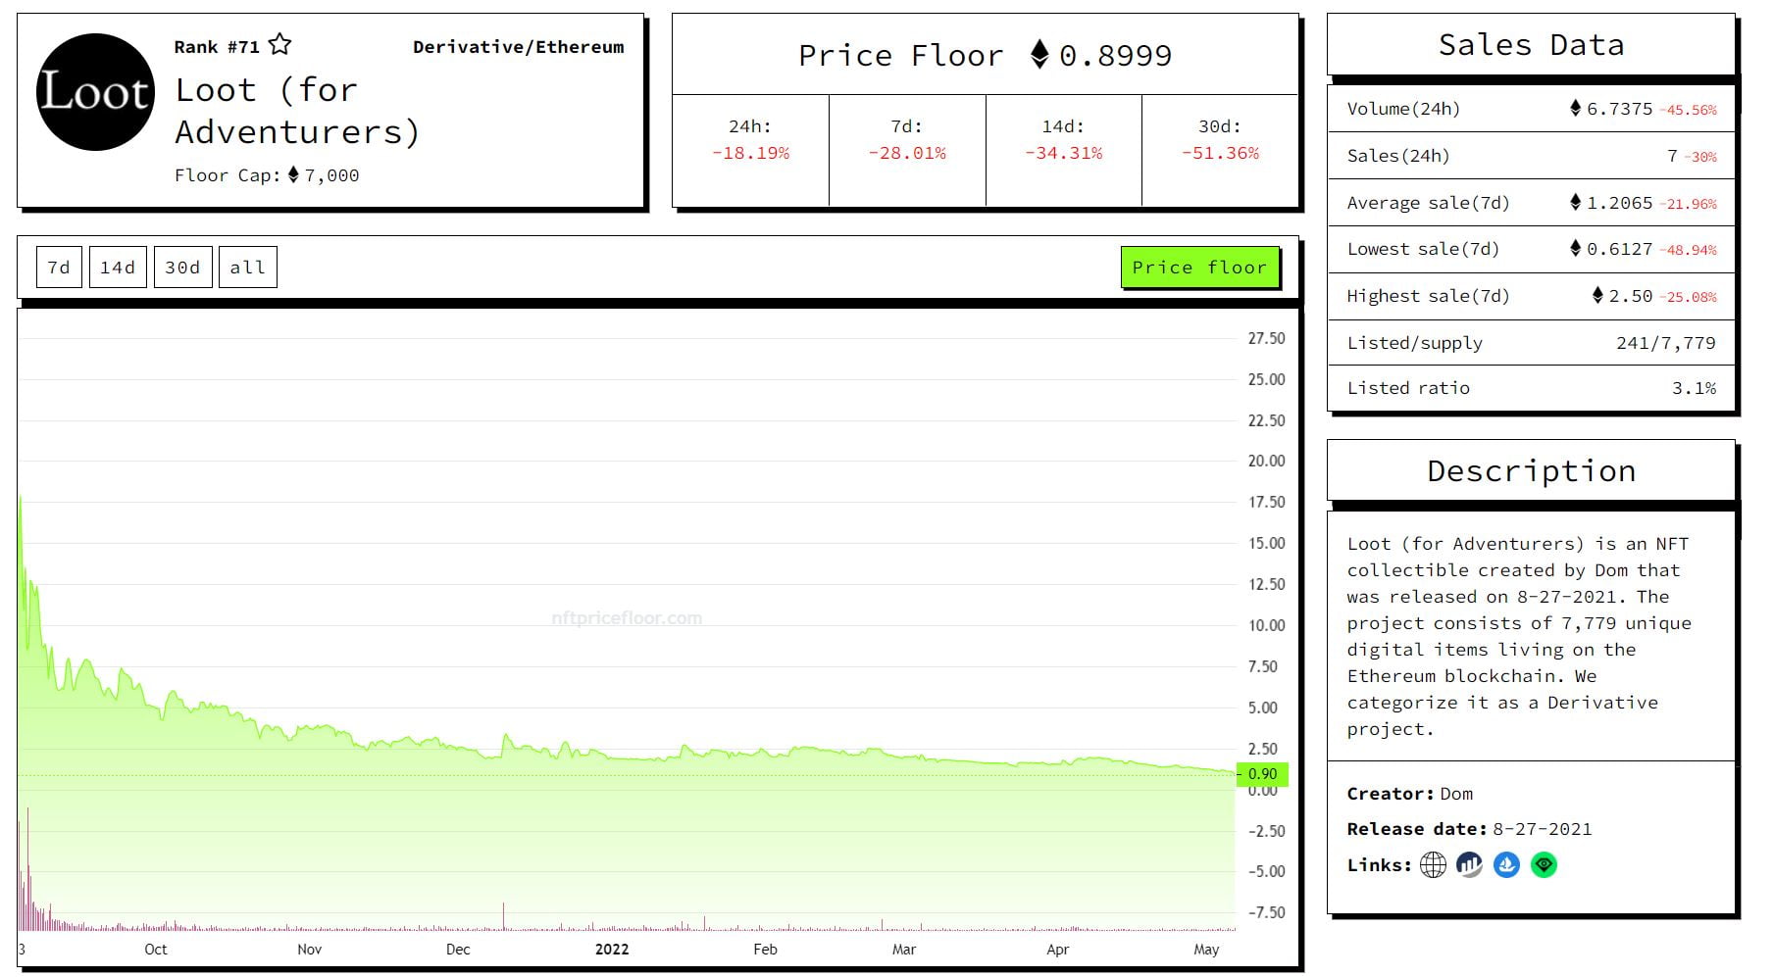This screenshot has height=977, width=1773.
Task: Click the Release date 8-27-2021 line
Action: 1469,829
